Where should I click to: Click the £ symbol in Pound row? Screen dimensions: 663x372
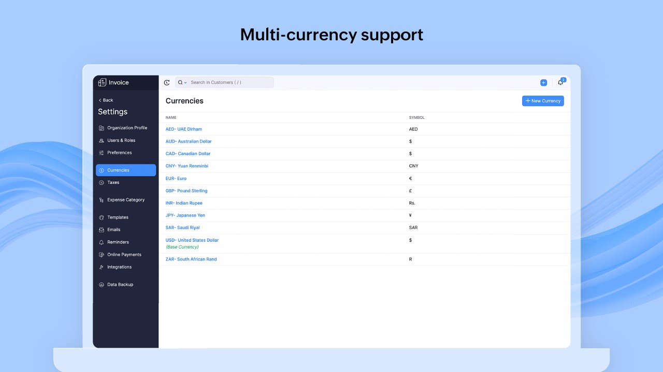click(411, 191)
